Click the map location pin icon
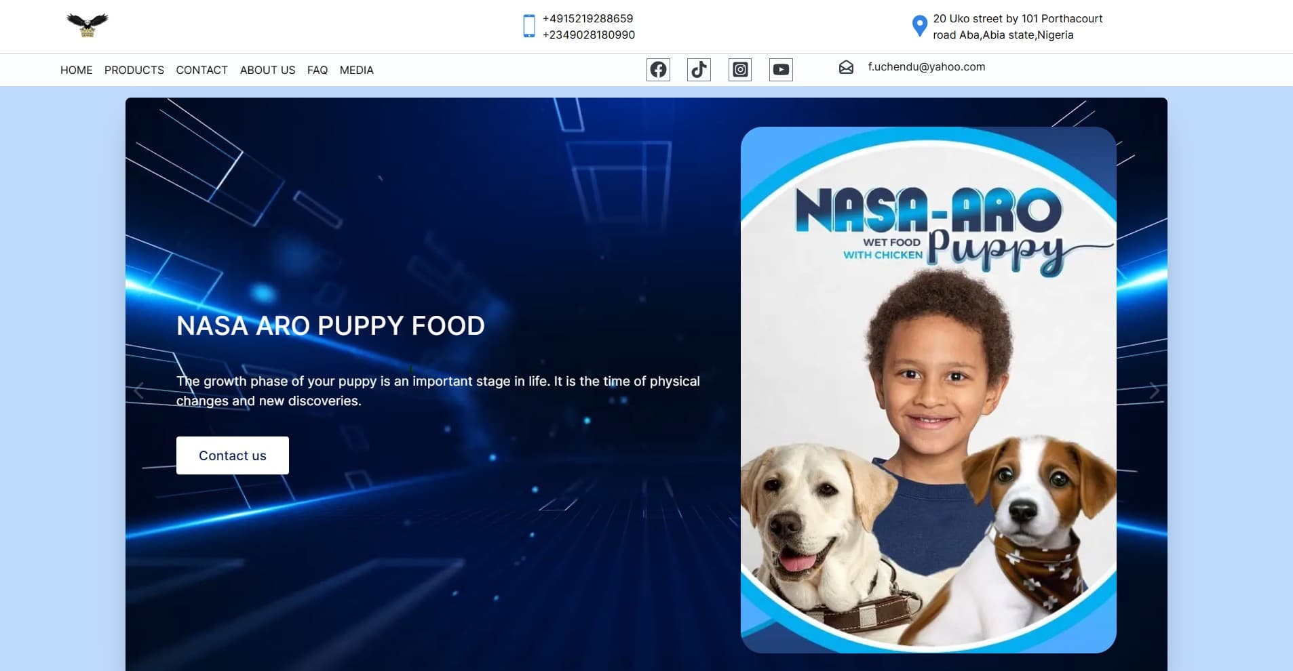 919,26
